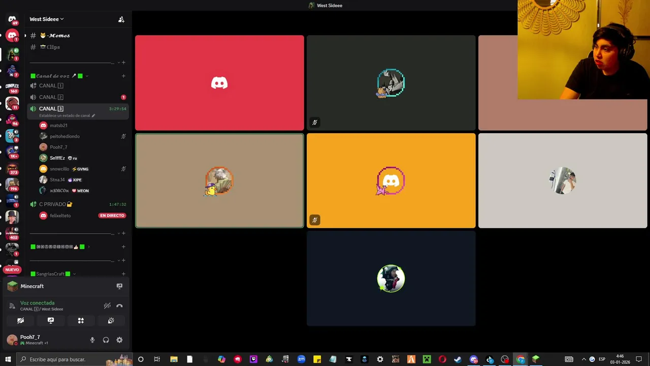Open Opera browser on taskbar

[x=442, y=359]
